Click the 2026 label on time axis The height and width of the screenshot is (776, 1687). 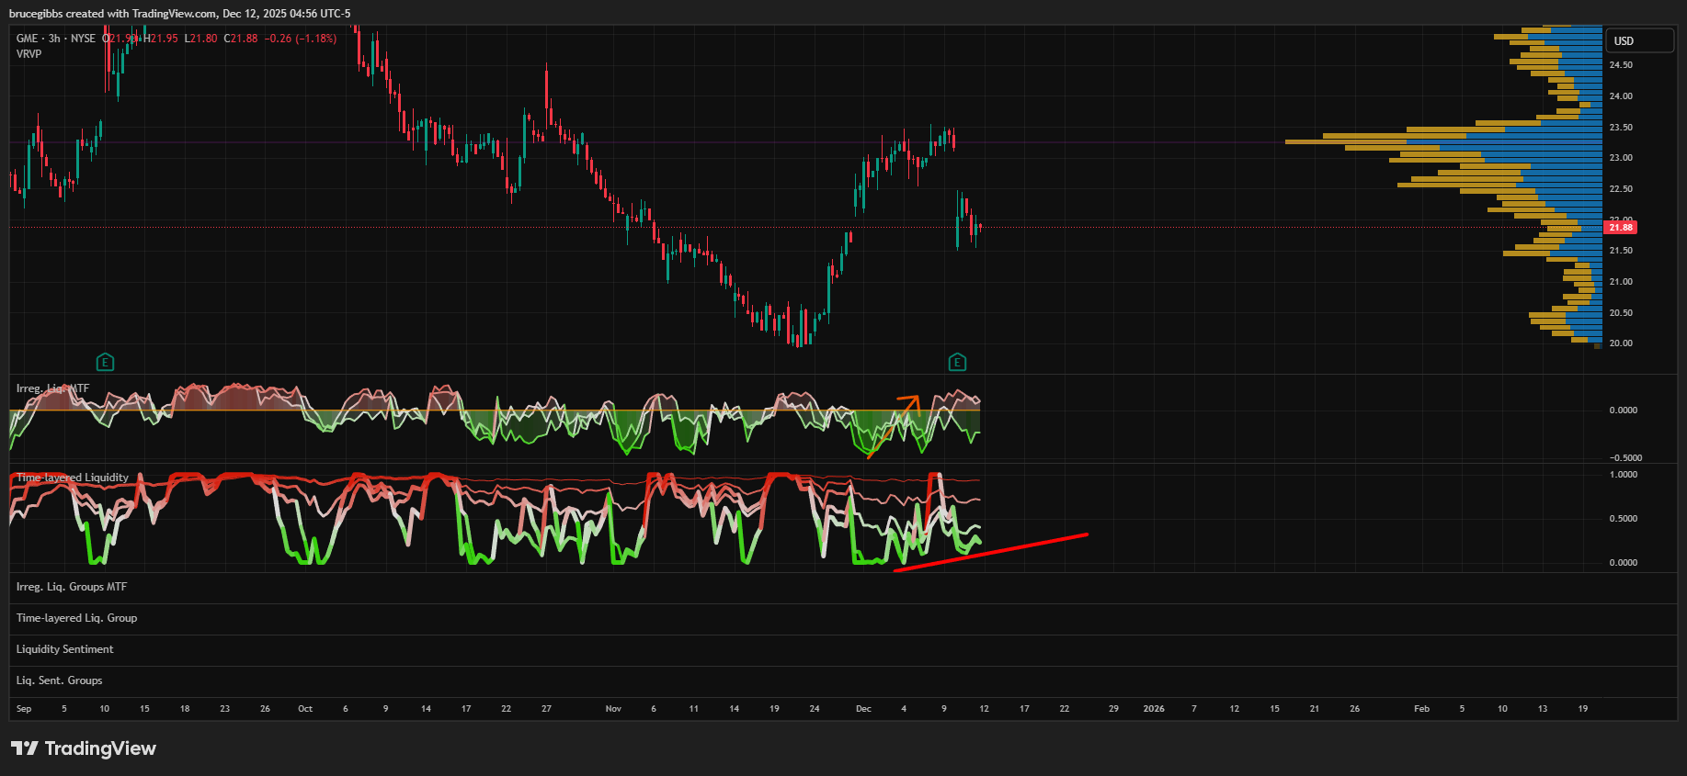pos(1153,709)
